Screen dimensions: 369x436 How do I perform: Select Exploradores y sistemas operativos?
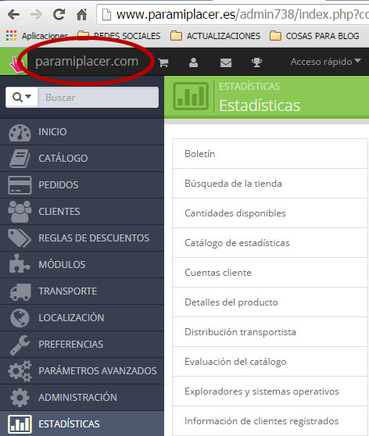point(270,391)
